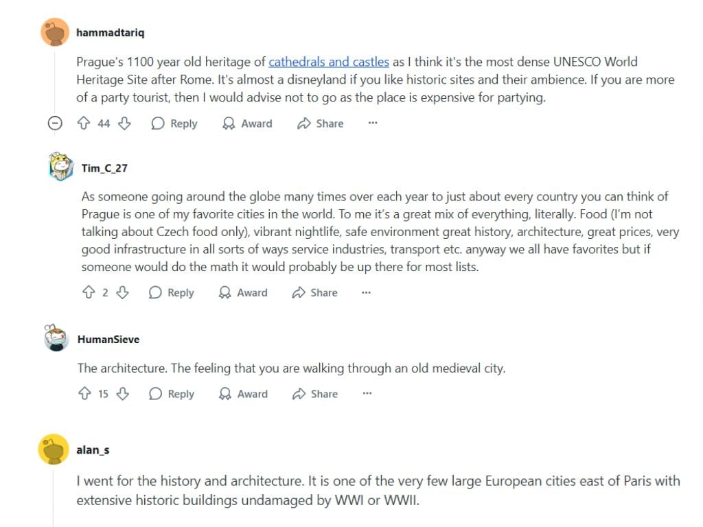Upvote Tim_C_27's comment

[88, 292]
